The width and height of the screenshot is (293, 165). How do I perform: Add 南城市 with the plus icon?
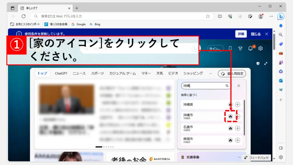click(237, 140)
